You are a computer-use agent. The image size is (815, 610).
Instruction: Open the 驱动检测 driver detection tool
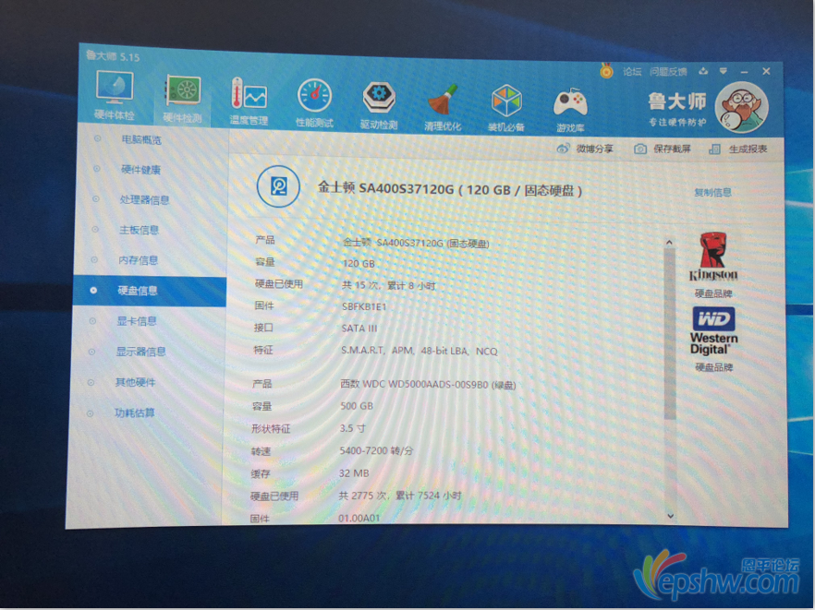coord(379,105)
